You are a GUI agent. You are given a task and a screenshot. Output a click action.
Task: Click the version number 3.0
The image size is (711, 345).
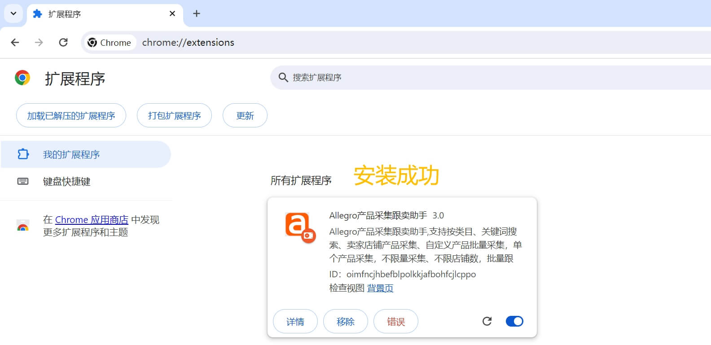438,215
